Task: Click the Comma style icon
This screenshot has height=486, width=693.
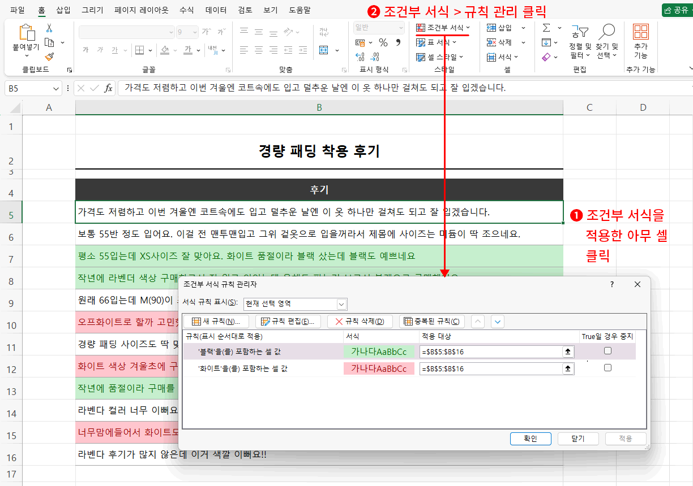Action: [x=398, y=42]
